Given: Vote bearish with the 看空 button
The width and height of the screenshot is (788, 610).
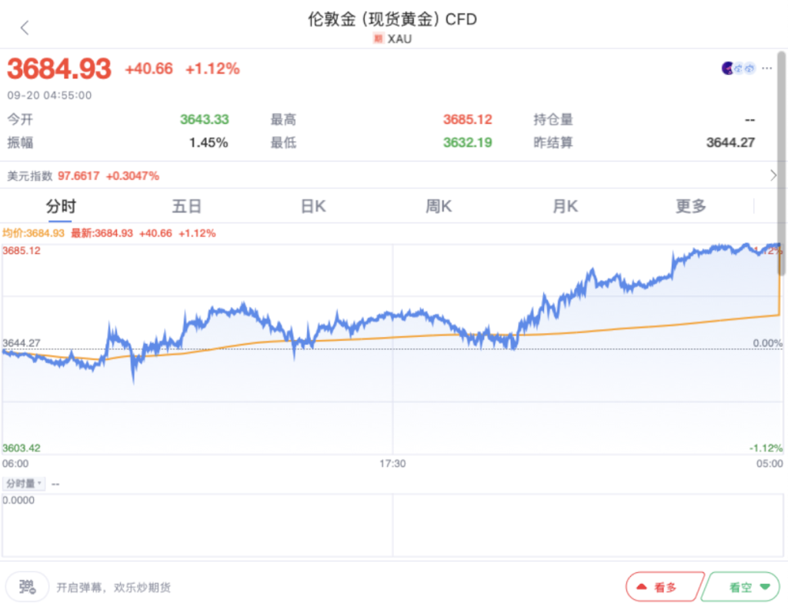Looking at the screenshot, I should 741,586.
